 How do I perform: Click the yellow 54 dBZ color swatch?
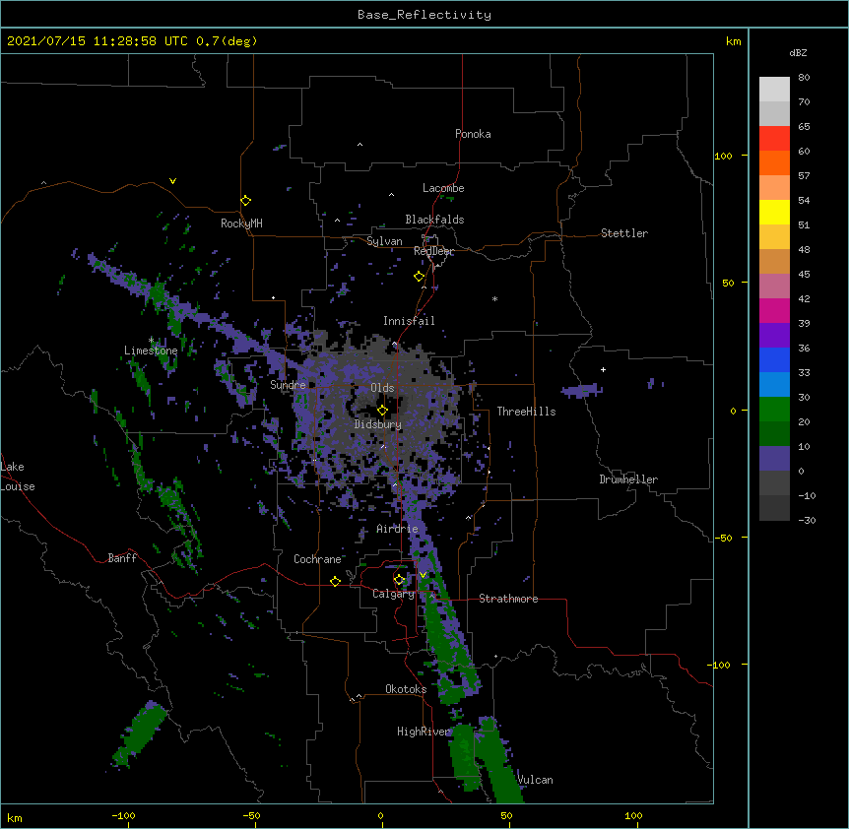(x=774, y=212)
